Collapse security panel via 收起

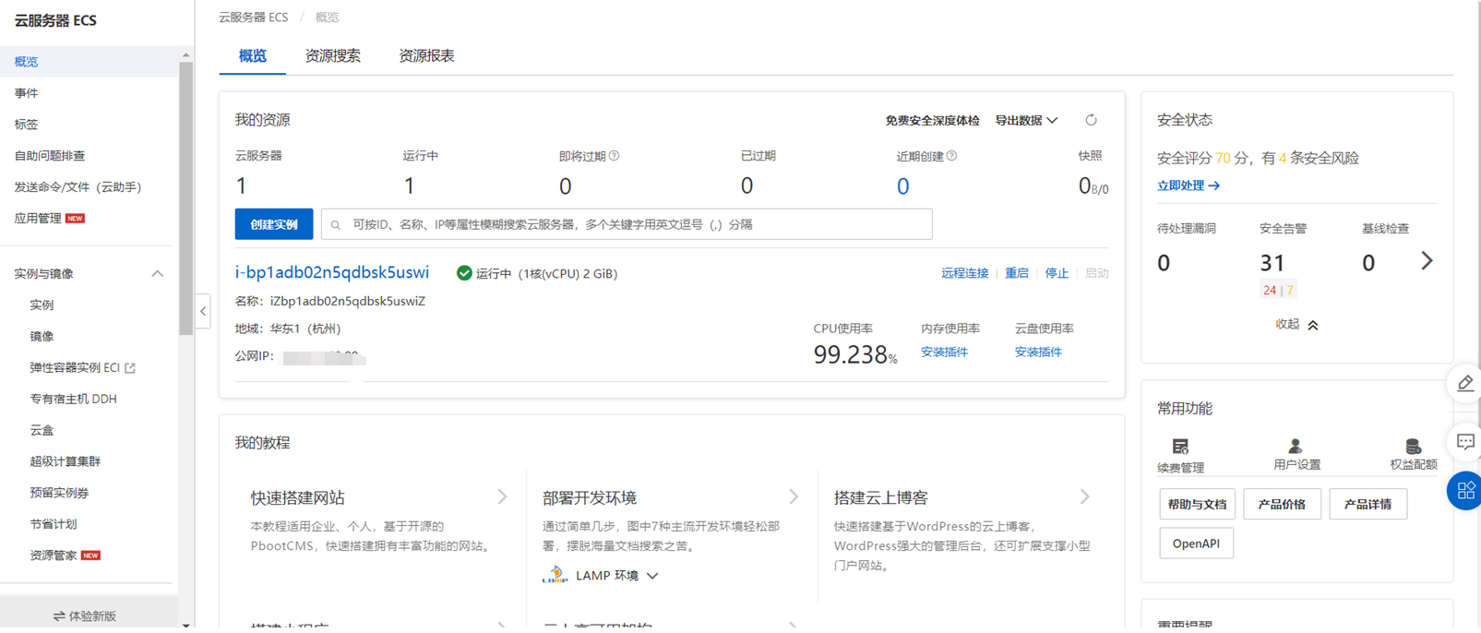point(1296,324)
